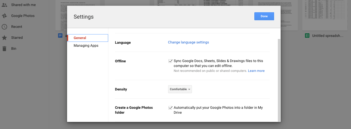Click the blue Docs file icon behind dialog
Screen dimensions: 351x129
pyautogui.click(x=60, y=36)
